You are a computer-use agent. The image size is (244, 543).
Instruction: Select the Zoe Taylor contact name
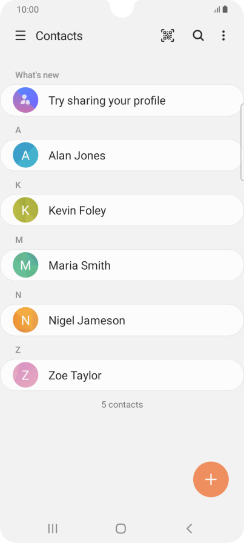tap(75, 375)
